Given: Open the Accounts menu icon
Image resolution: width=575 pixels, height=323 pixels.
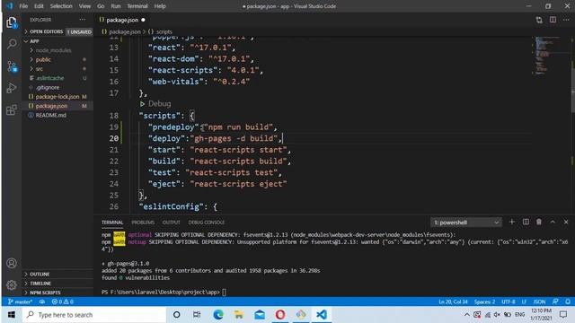Looking at the screenshot, I should coord(12,263).
